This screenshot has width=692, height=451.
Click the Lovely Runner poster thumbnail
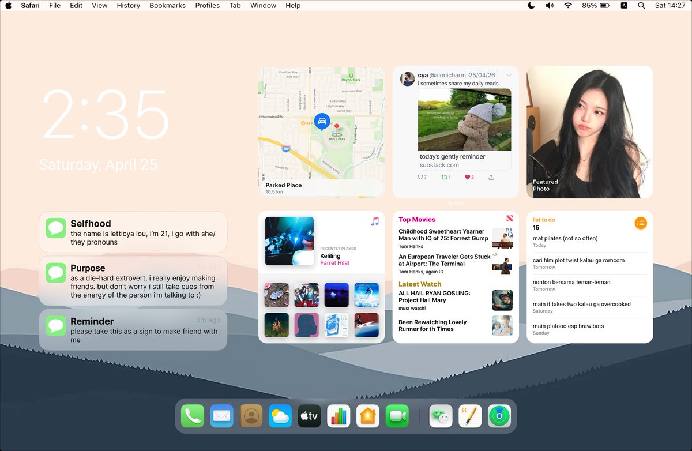[502, 326]
